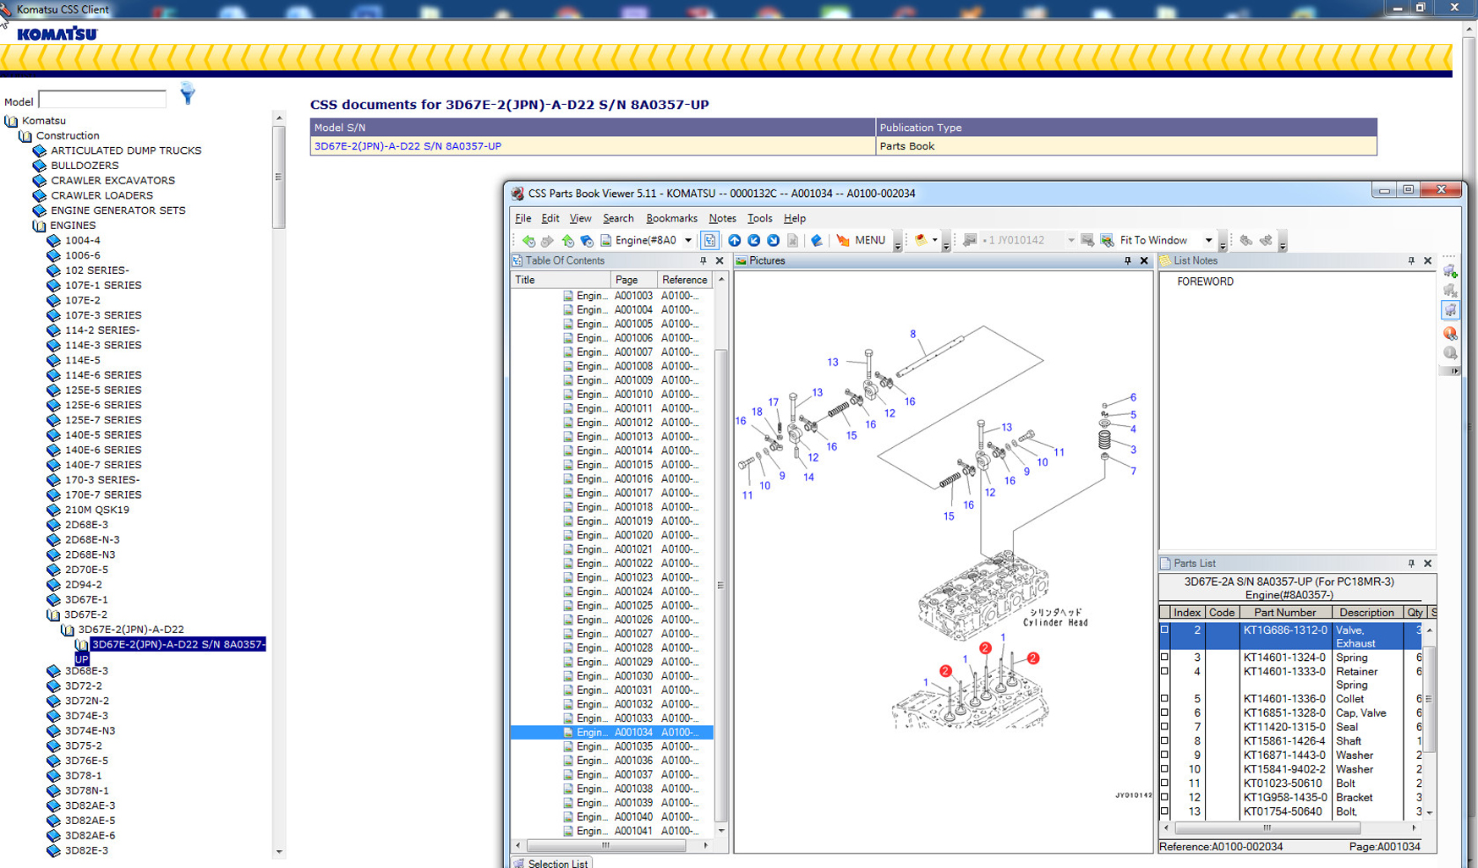The image size is (1478, 868).
Task: Click the red notification viewer icon
Action: point(1450,333)
